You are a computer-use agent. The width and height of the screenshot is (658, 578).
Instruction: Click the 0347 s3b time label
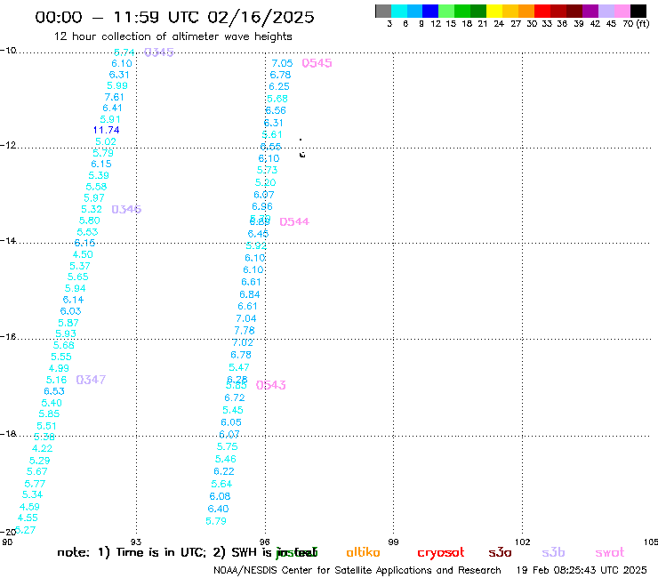(91, 380)
